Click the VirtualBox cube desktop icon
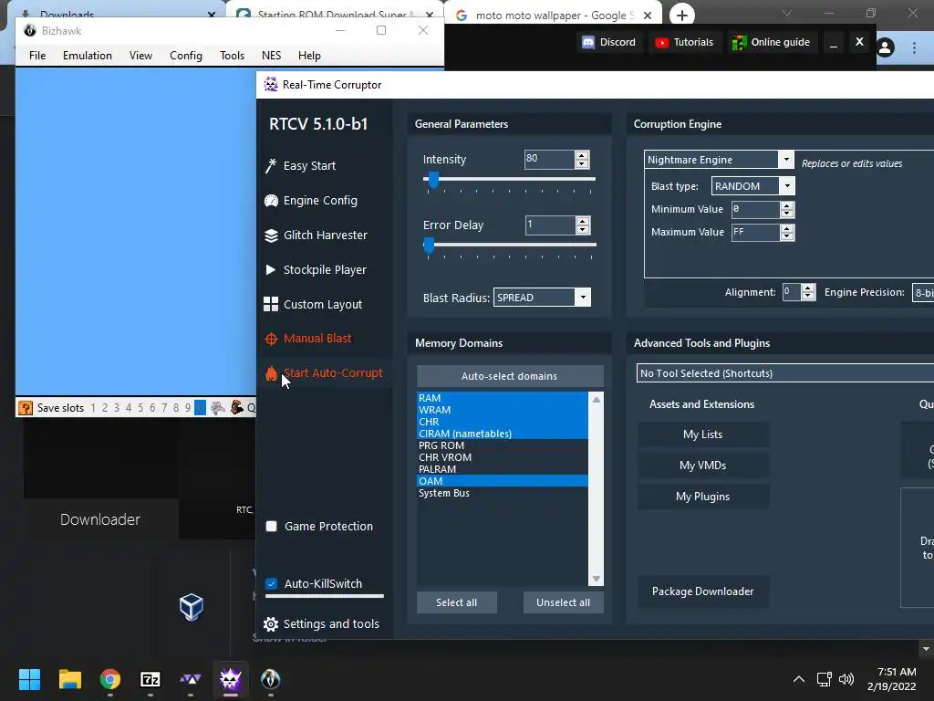The image size is (934, 701). 192,607
